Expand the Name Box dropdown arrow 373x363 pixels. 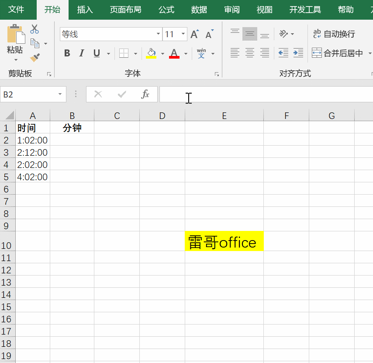click(60, 94)
